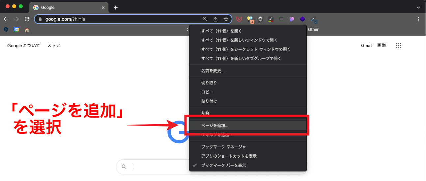Open 'ブックマーク マネージャ'
Image resolution: width=426 pixels, height=181 pixels.
click(248, 147)
